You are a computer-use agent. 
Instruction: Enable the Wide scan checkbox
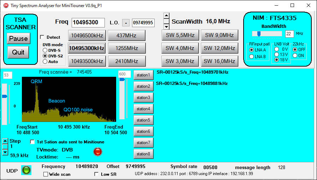46,174
